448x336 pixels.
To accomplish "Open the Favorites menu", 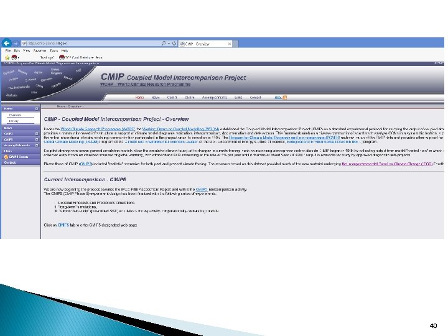I will coord(40,50).
